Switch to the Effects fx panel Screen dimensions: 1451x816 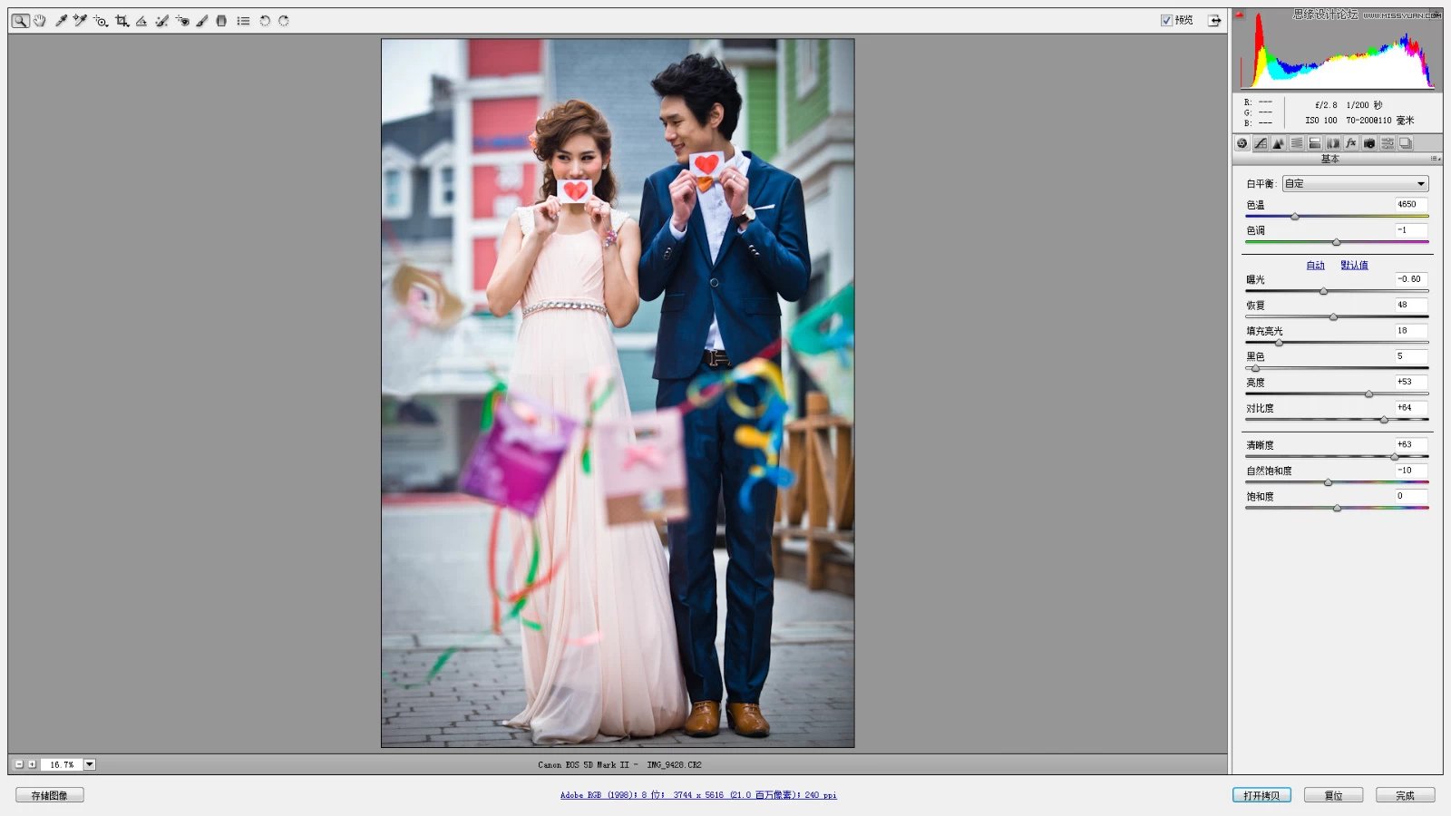(1350, 143)
